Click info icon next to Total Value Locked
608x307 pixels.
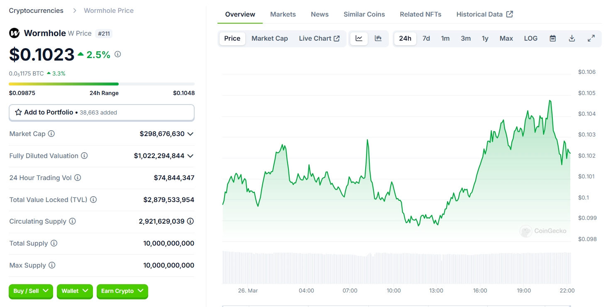(x=93, y=200)
